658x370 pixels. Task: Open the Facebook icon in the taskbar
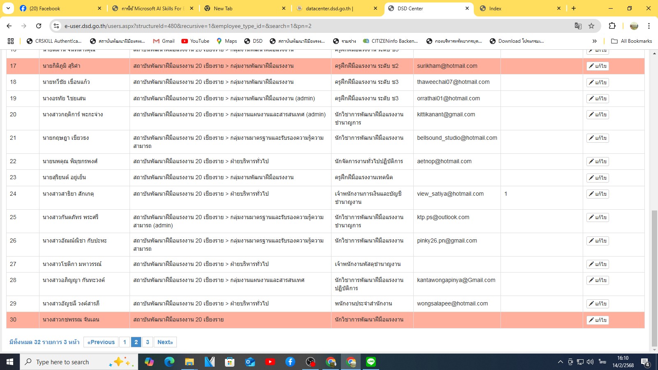coord(290,362)
